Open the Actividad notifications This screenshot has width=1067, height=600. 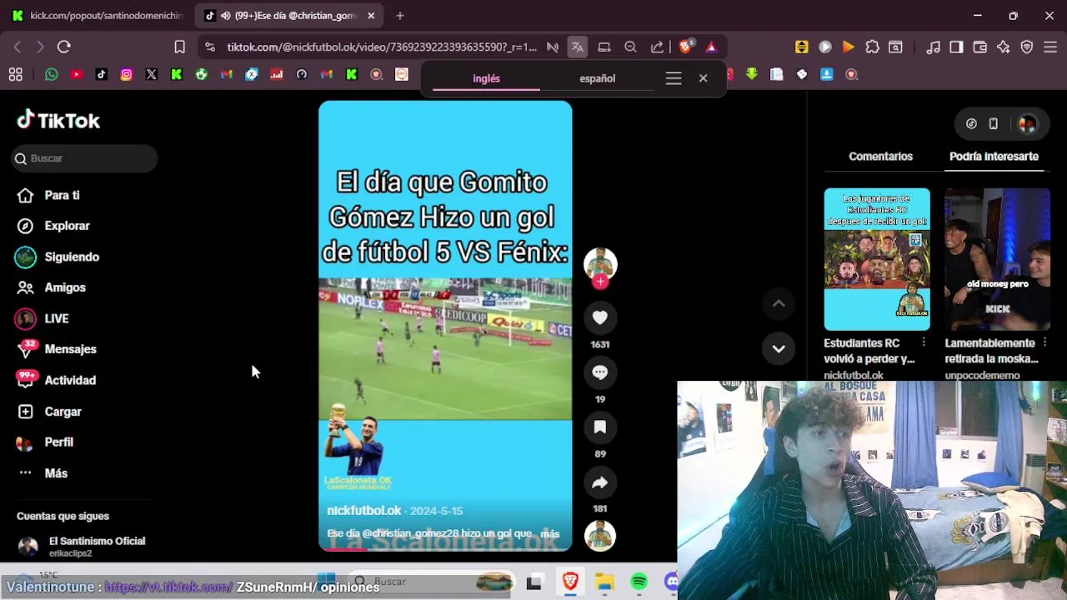70,380
